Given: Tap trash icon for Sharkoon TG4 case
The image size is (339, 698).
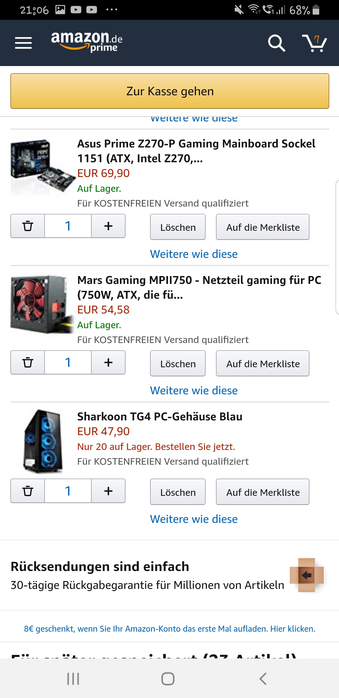Looking at the screenshot, I should 28,491.
